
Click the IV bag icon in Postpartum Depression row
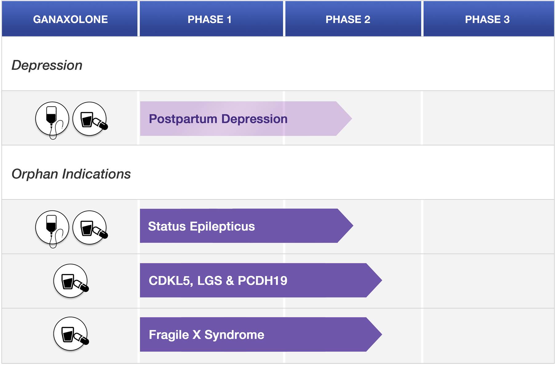click(52, 119)
